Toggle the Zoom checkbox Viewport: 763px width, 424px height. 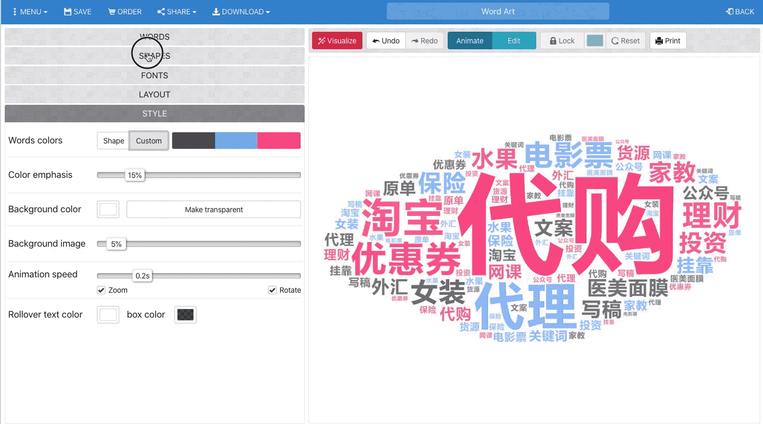(x=101, y=290)
